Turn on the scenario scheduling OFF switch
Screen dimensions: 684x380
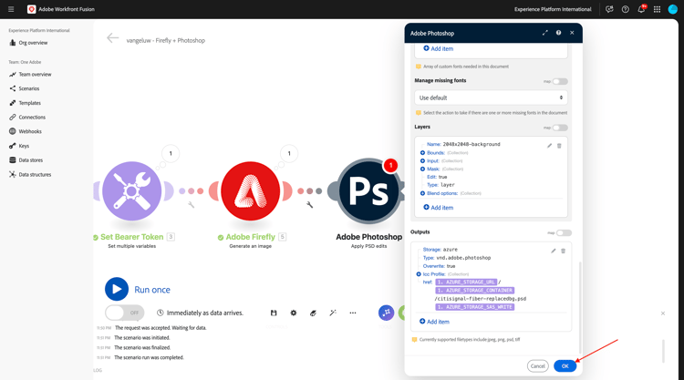click(x=125, y=313)
